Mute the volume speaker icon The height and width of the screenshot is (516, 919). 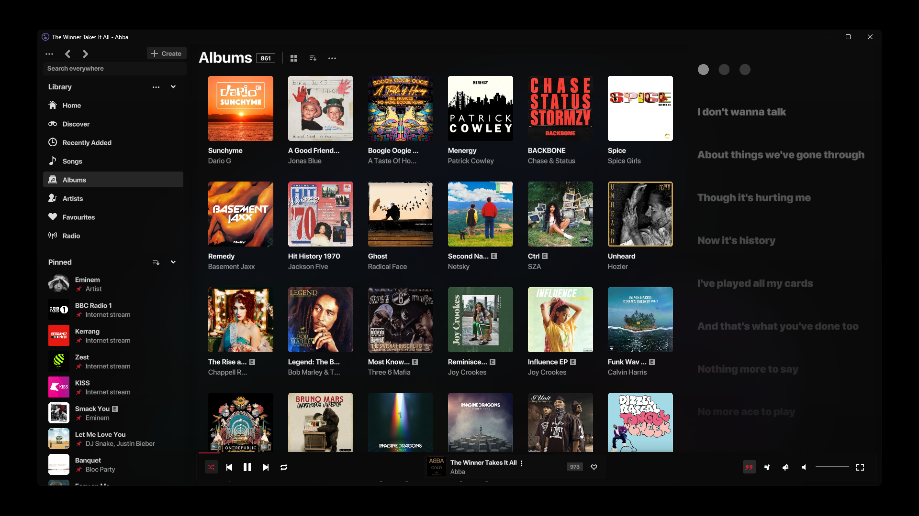coord(804,467)
